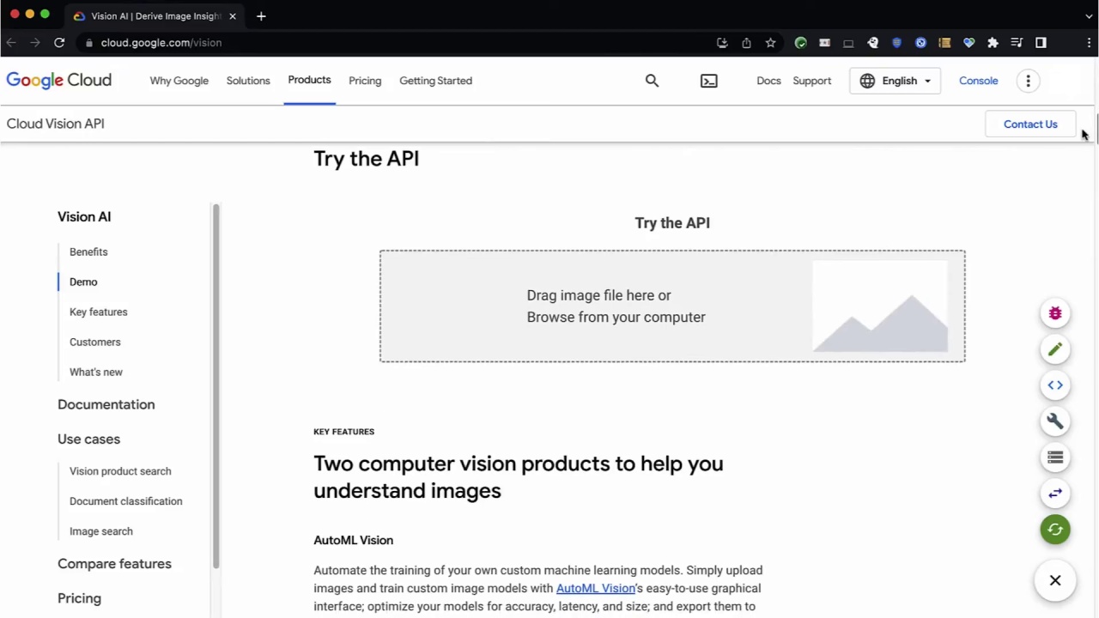The height and width of the screenshot is (618, 1099).
Task: Activate Cloud Shell terminal icon in navbar
Action: tap(708, 80)
